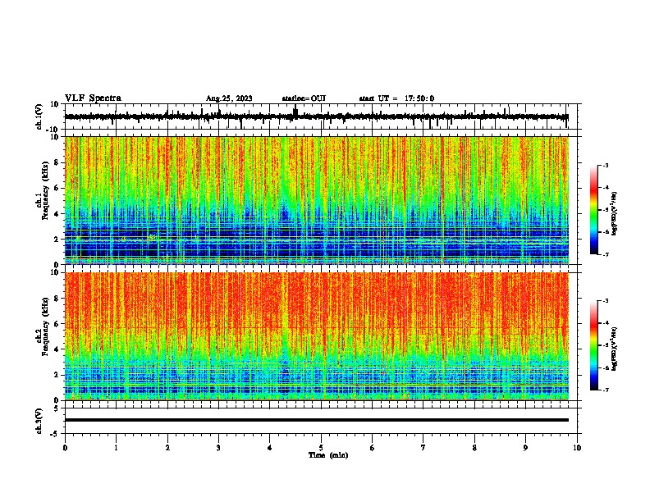Click the ch.1 colorbar log(PSD) unit label
The image size is (650, 502).
(x=614, y=213)
